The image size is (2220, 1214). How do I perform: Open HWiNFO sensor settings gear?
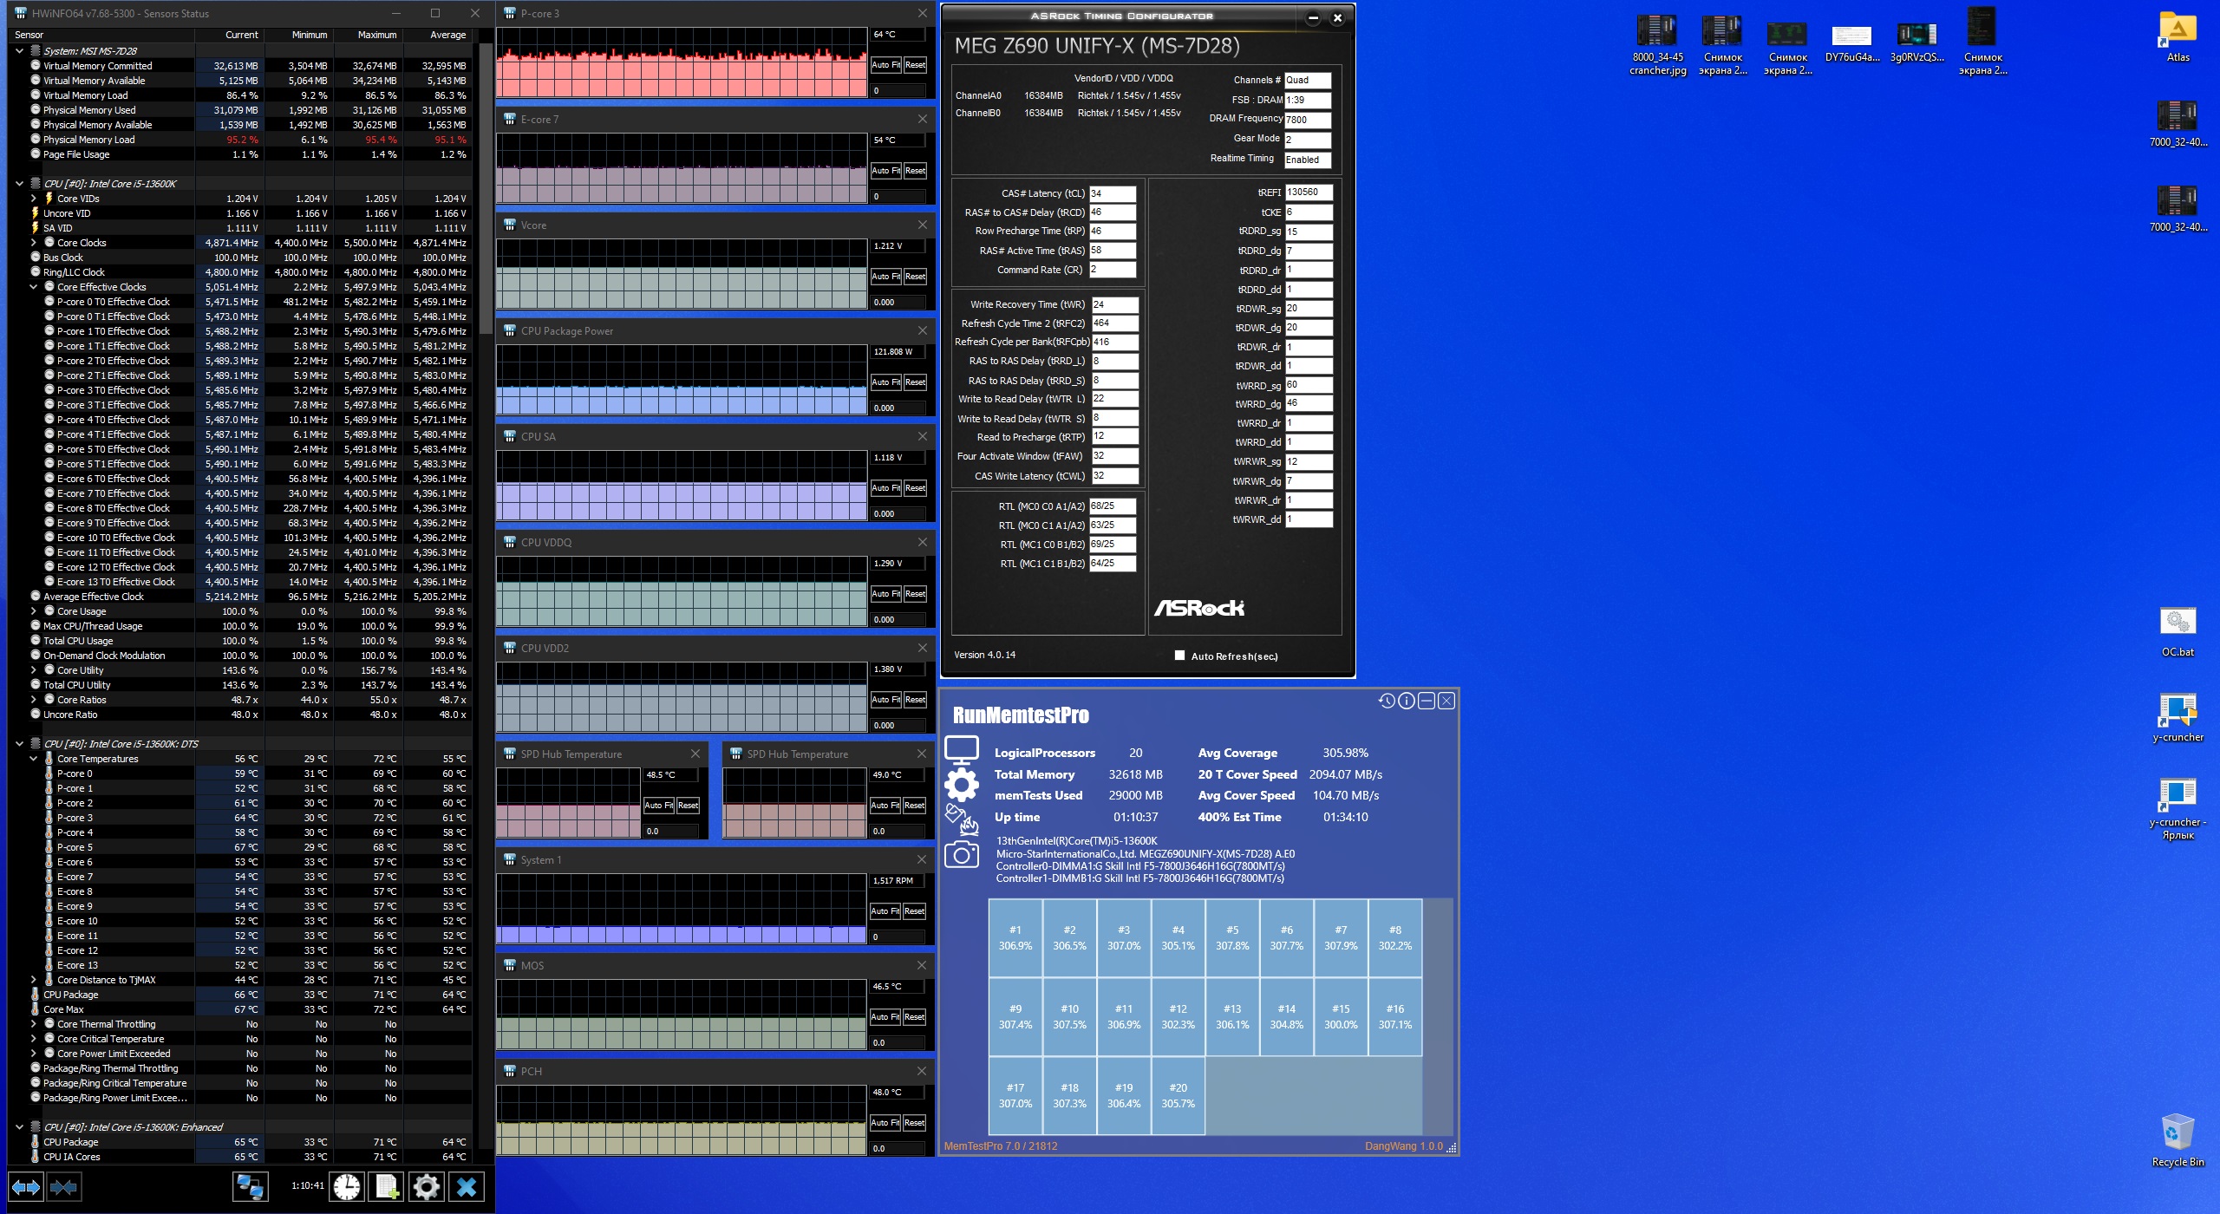426,1186
